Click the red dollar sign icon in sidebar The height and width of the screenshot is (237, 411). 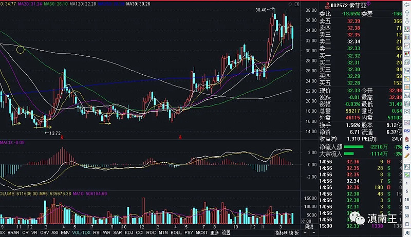407,139
